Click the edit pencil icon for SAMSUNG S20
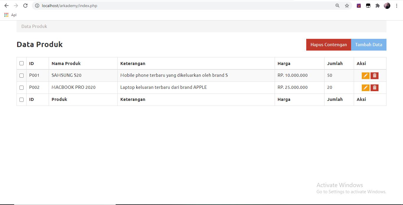The image size is (403, 205). pos(365,75)
